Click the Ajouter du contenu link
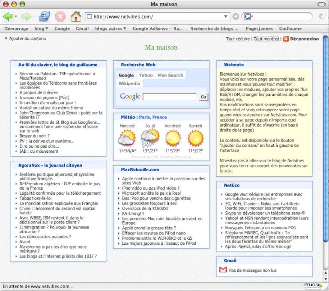The image size is (329, 291). (x=27, y=39)
